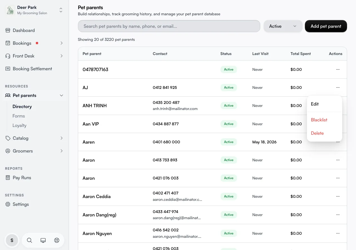This screenshot has width=356, height=250.
Task: Expand the Bookings submenu chevron
Action: pyautogui.click(x=61, y=43)
